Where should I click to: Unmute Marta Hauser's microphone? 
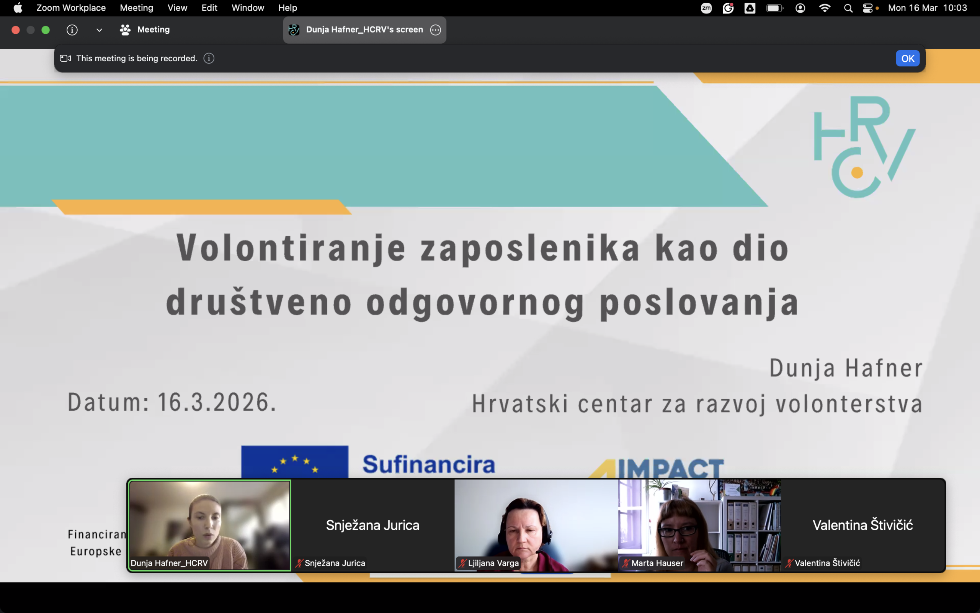coord(625,563)
